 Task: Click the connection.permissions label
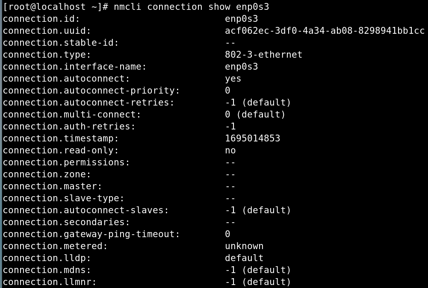pyautogui.click(x=66, y=162)
